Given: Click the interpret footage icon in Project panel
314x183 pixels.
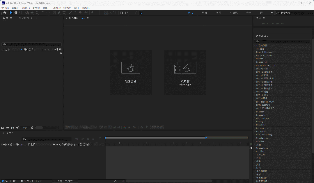Looking at the screenshot, I should point(3,128).
